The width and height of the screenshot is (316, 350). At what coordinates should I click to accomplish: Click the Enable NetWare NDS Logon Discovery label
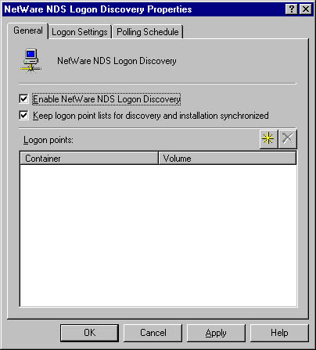click(x=106, y=99)
